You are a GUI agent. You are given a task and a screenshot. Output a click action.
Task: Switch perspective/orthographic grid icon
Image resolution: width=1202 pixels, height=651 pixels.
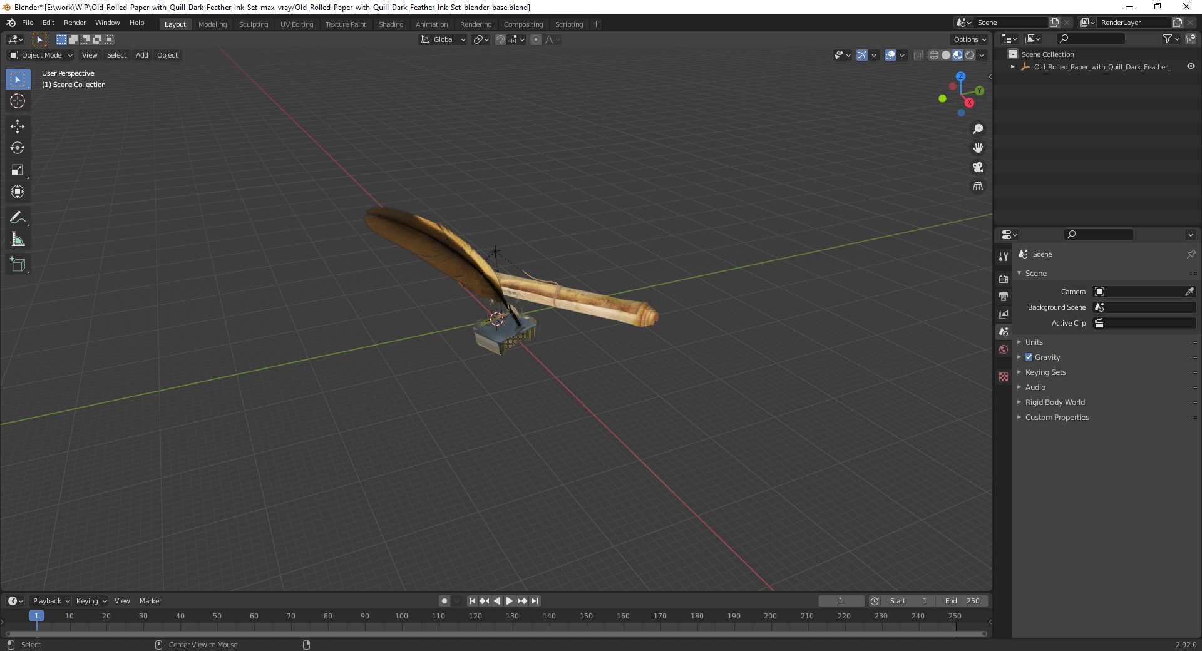[977, 187]
